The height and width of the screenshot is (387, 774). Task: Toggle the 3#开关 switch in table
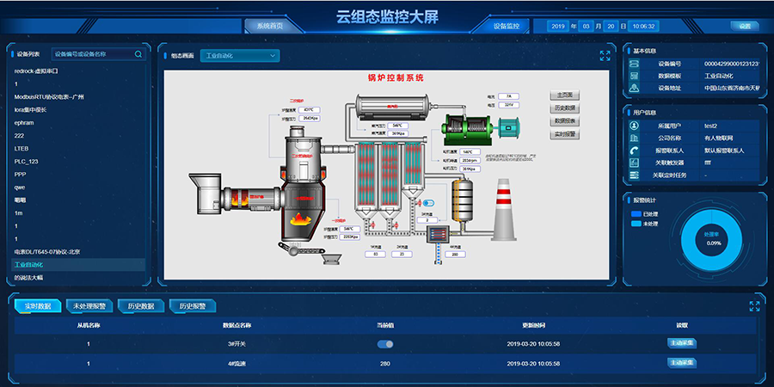(x=385, y=344)
